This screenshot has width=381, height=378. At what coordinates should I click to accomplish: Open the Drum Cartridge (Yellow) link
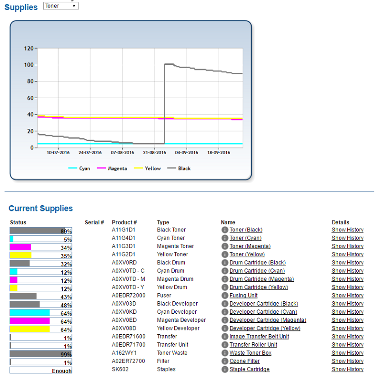(259, 288)
